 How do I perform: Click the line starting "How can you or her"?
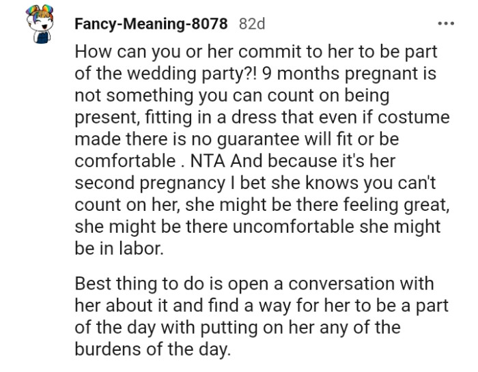tap(255, 53)
